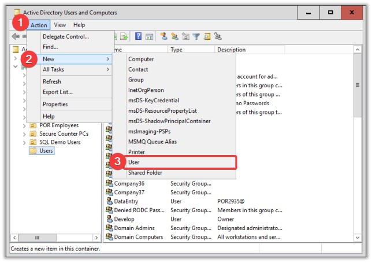Click the 'All workstations and ser...' description text
This screenshot has width=372, height=263.
pyautogui.click(x=249, y=237)
